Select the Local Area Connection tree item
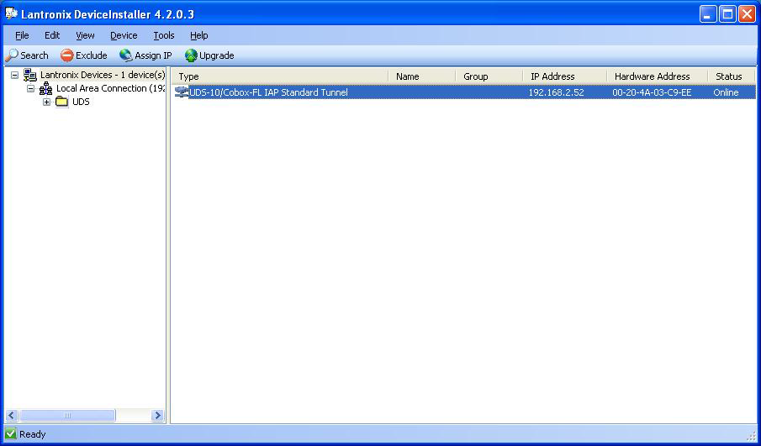The width and height of the screenshot is (761, 446). point(110,88)
